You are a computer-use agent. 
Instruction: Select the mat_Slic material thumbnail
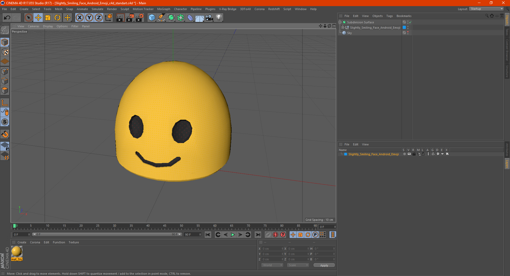point(17,252)
